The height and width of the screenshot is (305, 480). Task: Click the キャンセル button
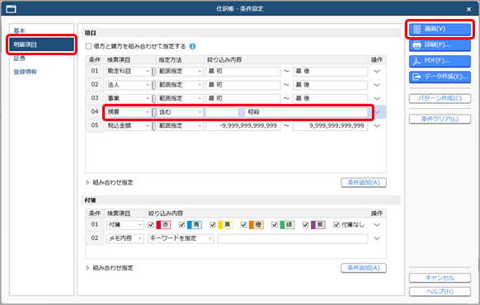pos(440,278)
